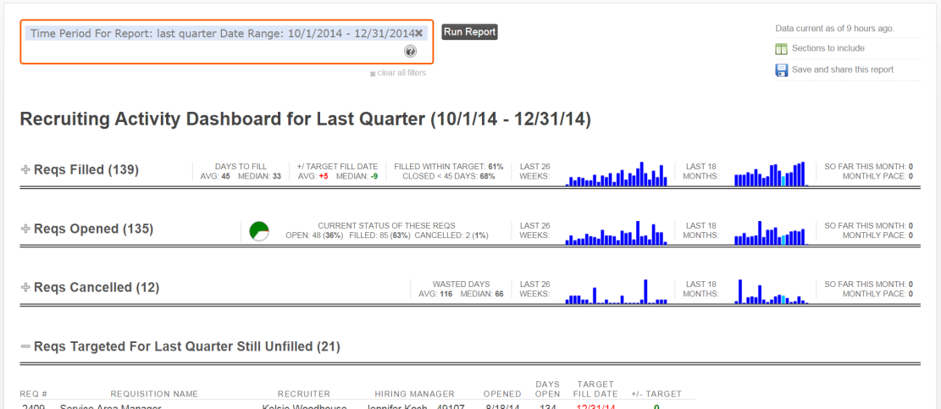Click the Reqs Opened (135) heading
This screenshot has width=941, height=409.
(x=94, y=229)
